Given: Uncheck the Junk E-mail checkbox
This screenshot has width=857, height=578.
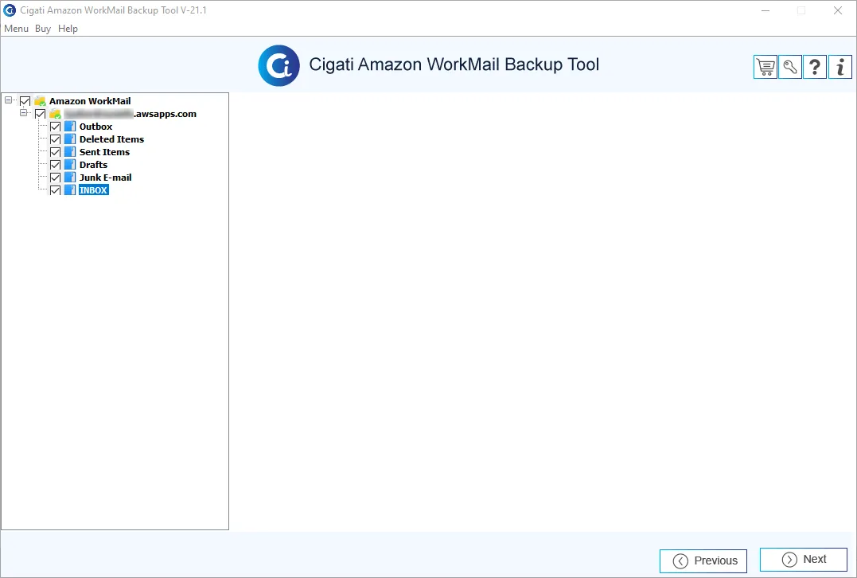Looking at the screenshot, I should [55, 178].
